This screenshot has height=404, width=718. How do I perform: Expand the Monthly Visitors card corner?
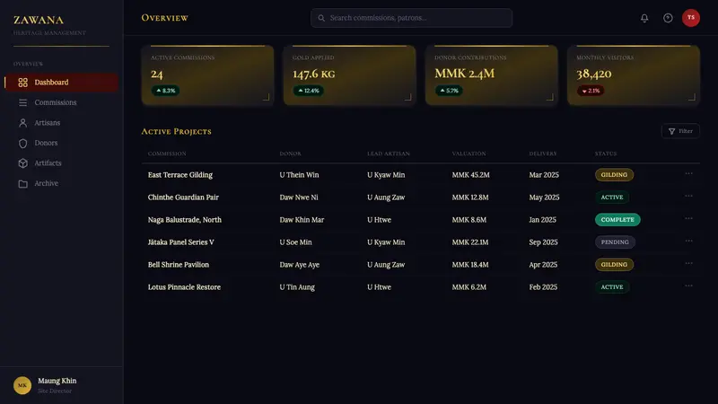pos(692,97)
